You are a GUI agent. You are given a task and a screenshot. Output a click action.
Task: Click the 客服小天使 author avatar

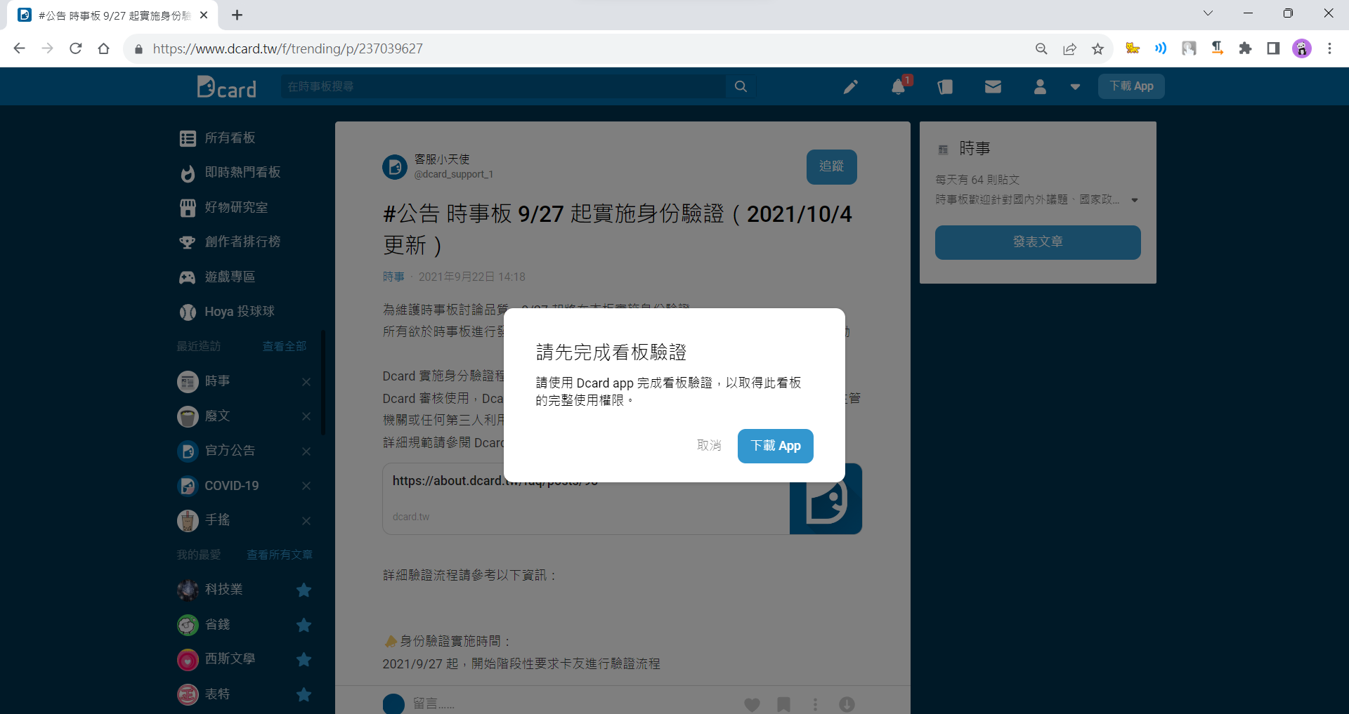tap(395, 167)
